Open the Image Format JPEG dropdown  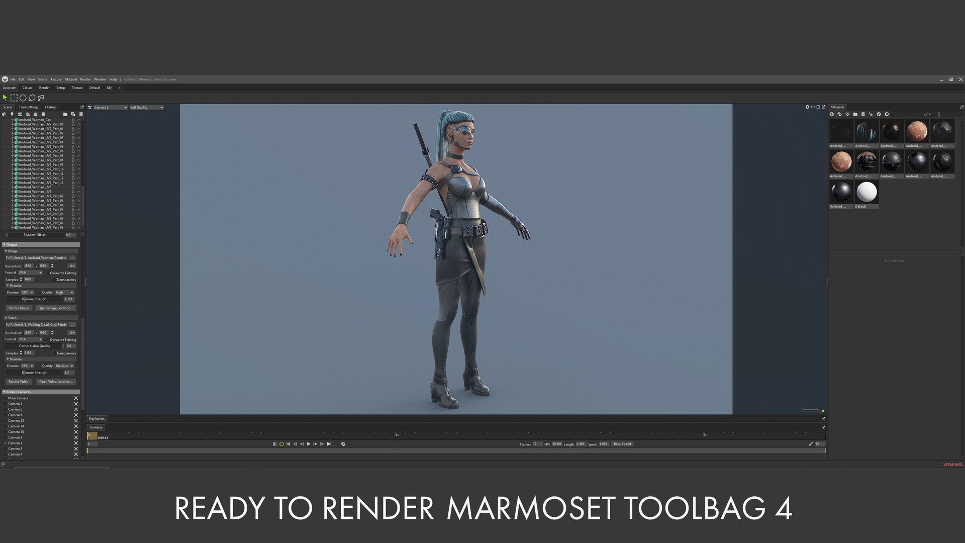click(30, 273)
